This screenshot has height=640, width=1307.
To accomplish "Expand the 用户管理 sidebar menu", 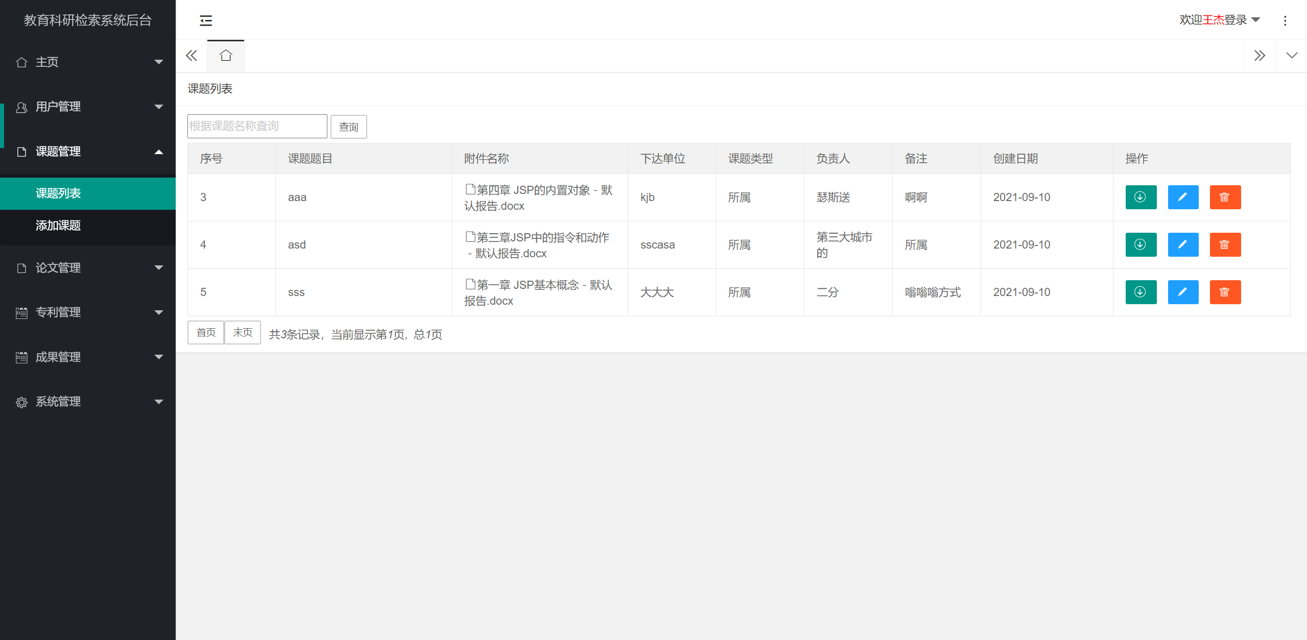I will [88, 107].
